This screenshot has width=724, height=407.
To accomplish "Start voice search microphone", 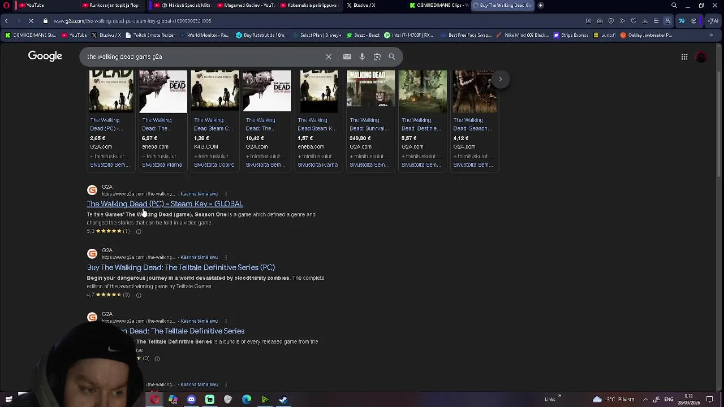I will (x=362, y=57).
